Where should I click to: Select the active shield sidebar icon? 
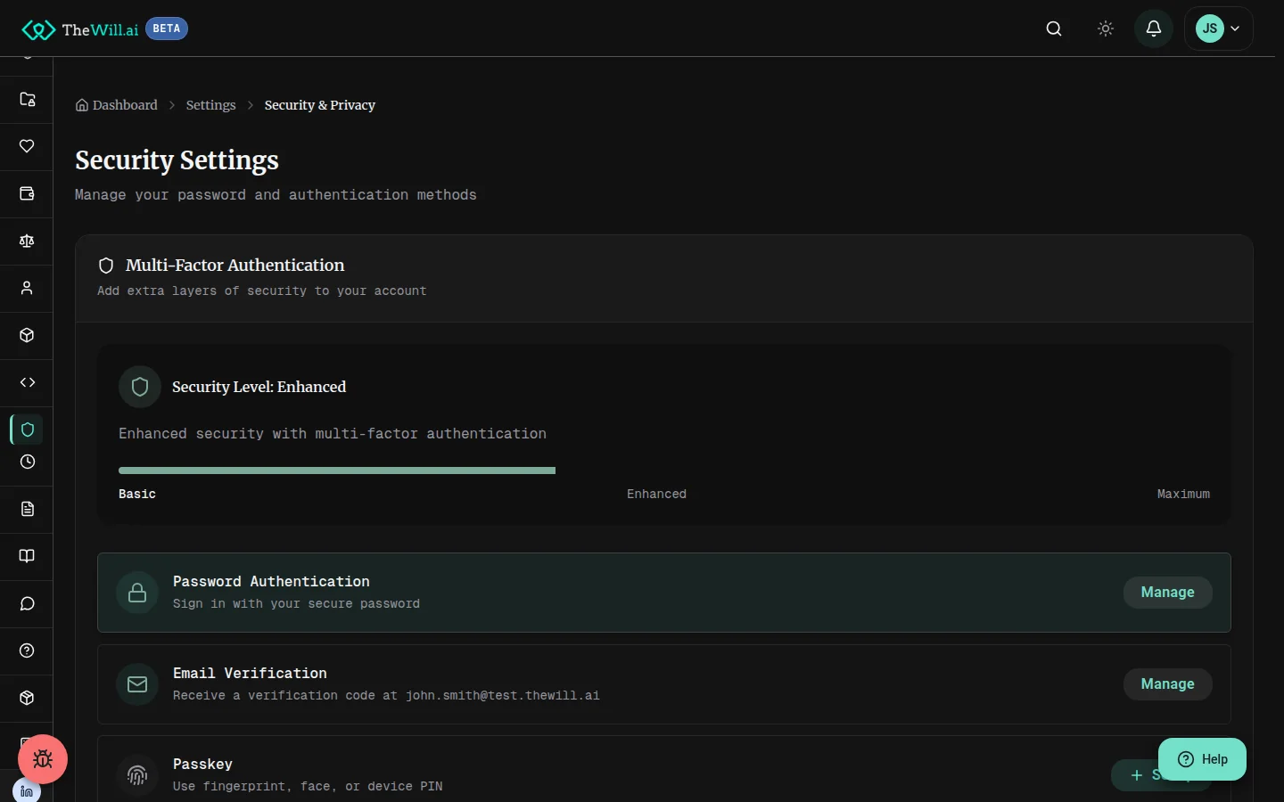click(28, 430)
